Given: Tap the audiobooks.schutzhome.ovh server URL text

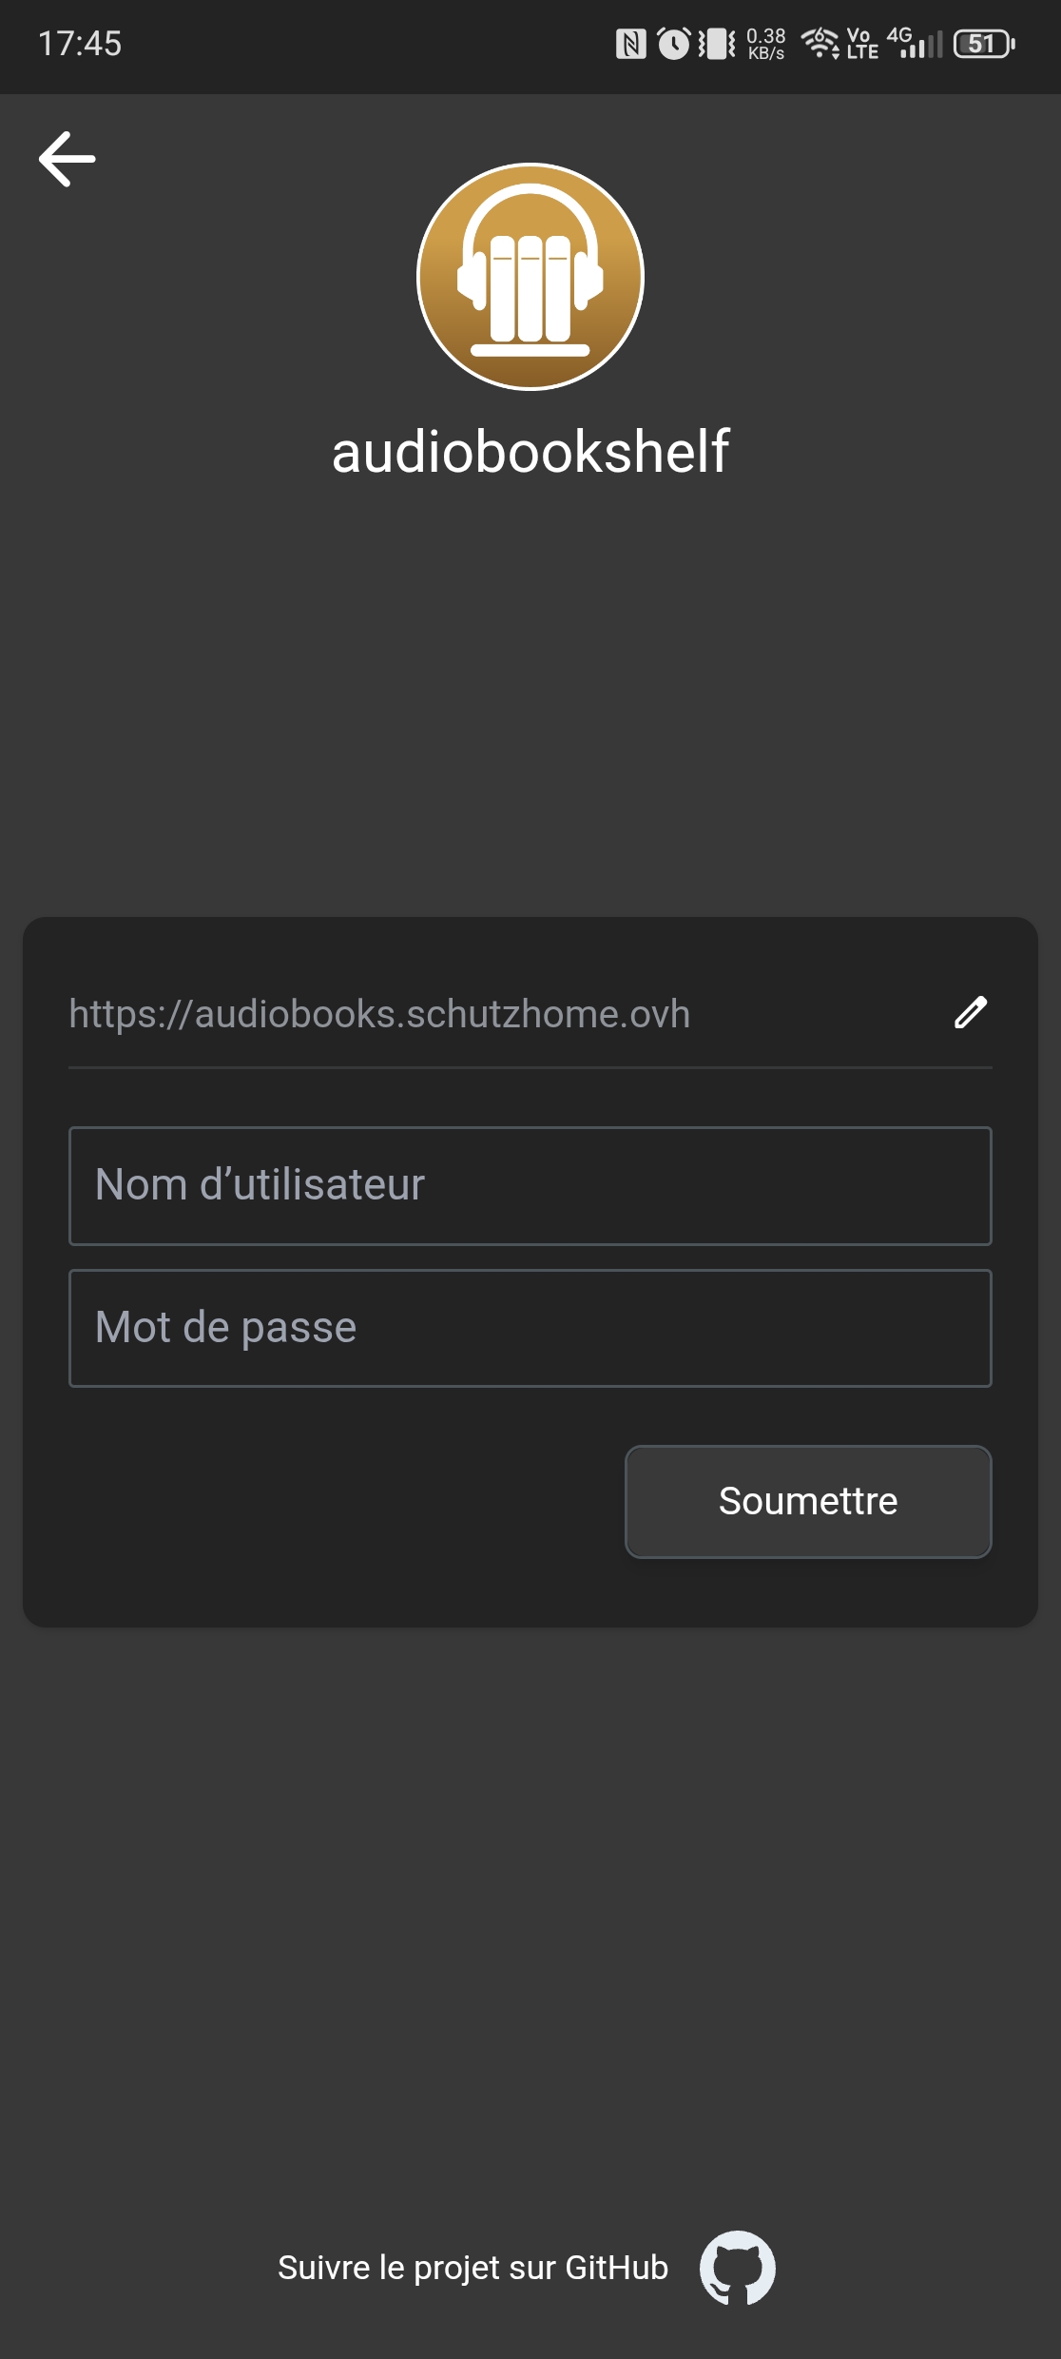Looking at the screenshot, I should tap(379, 1014).
